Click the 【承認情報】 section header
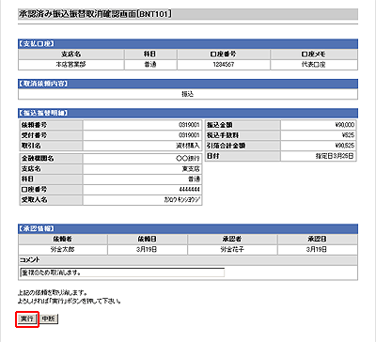 188,228
